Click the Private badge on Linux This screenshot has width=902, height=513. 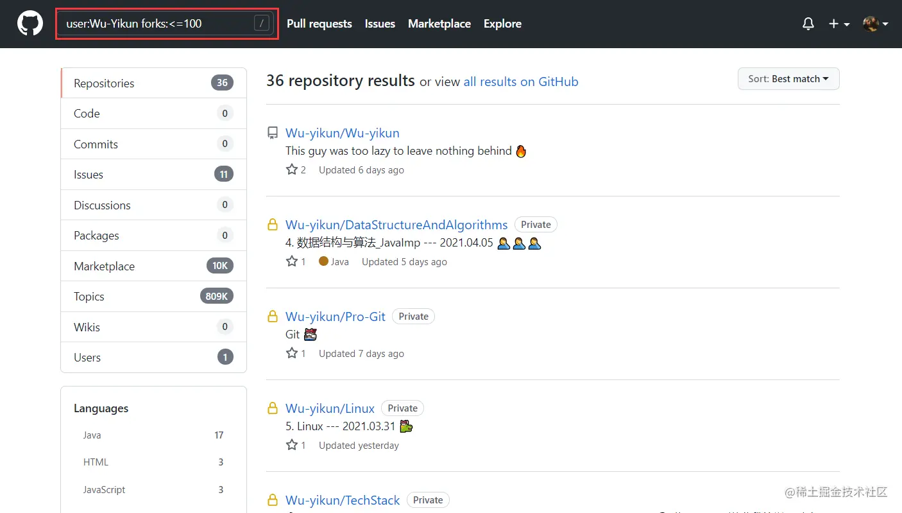point(402,408)
